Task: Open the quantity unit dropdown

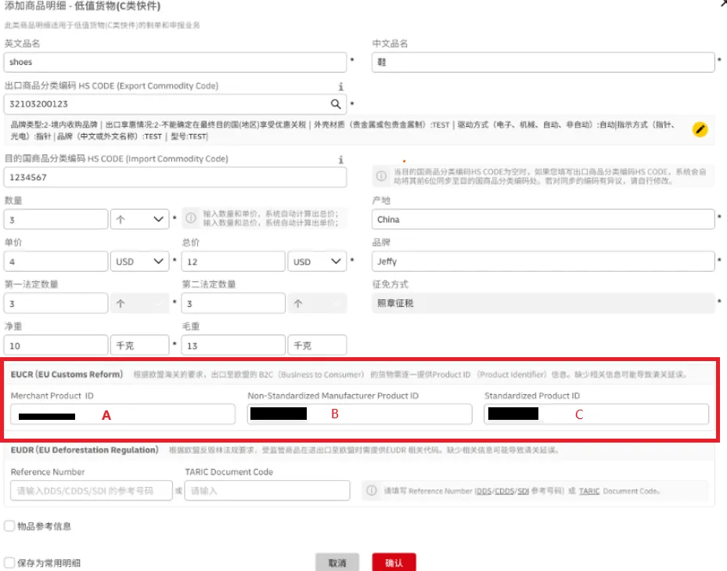Action: 139,219
